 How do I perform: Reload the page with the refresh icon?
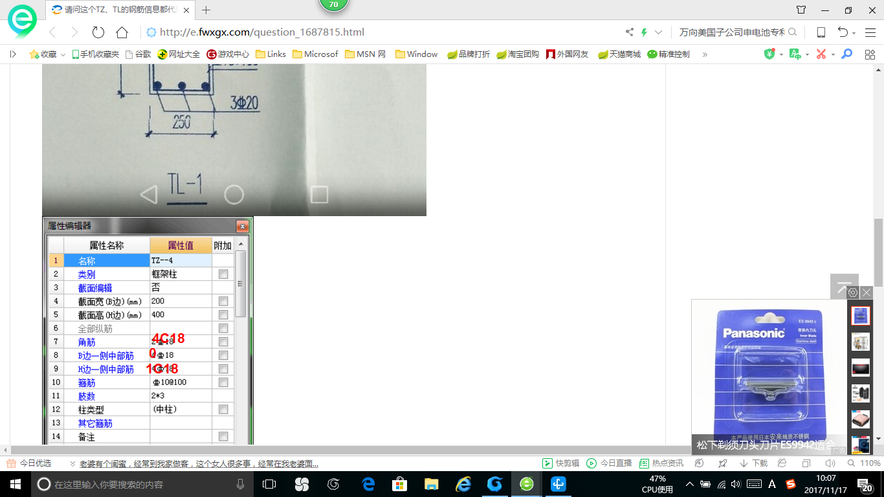[x=98, y=32]
